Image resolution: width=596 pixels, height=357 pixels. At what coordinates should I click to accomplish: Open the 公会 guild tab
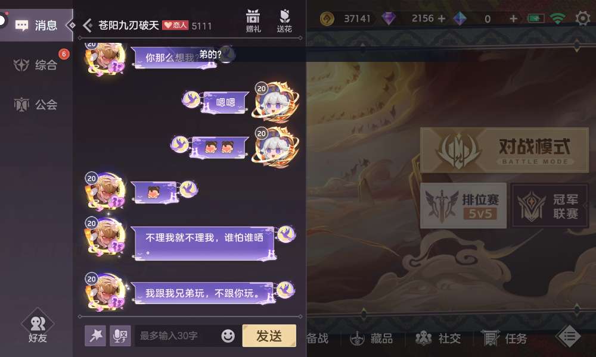point(36,104)
